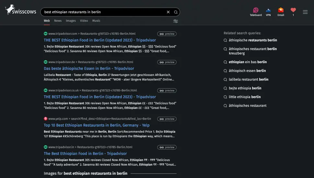Switch to the Video tab
314x178 pixels.
84,21
